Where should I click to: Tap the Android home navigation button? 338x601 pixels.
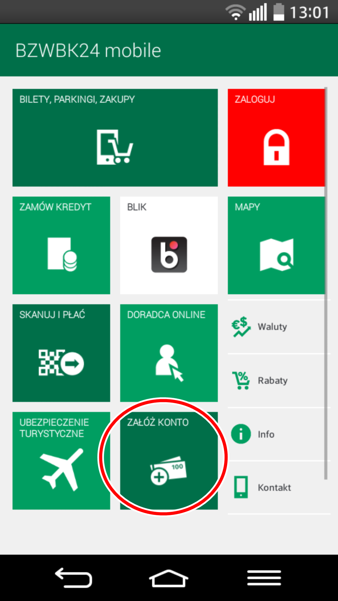pos(169,578)
